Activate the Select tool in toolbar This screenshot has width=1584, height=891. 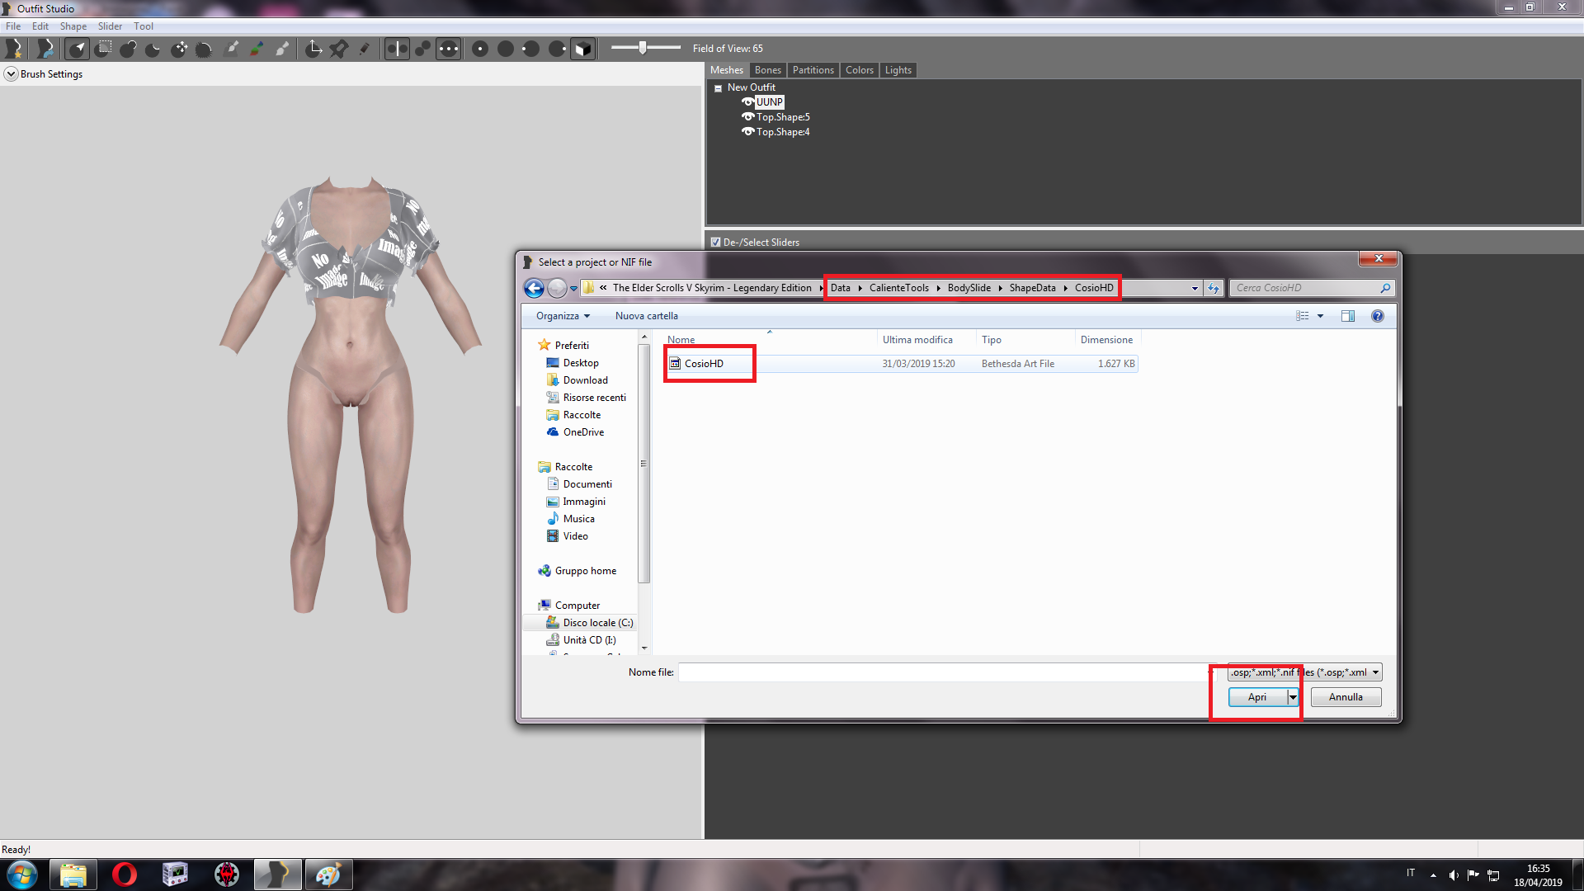pyautogui.click(x=78, y=49)
